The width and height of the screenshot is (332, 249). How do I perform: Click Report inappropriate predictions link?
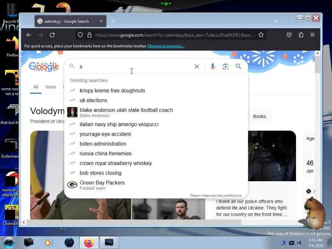click(x=216, y=196)
